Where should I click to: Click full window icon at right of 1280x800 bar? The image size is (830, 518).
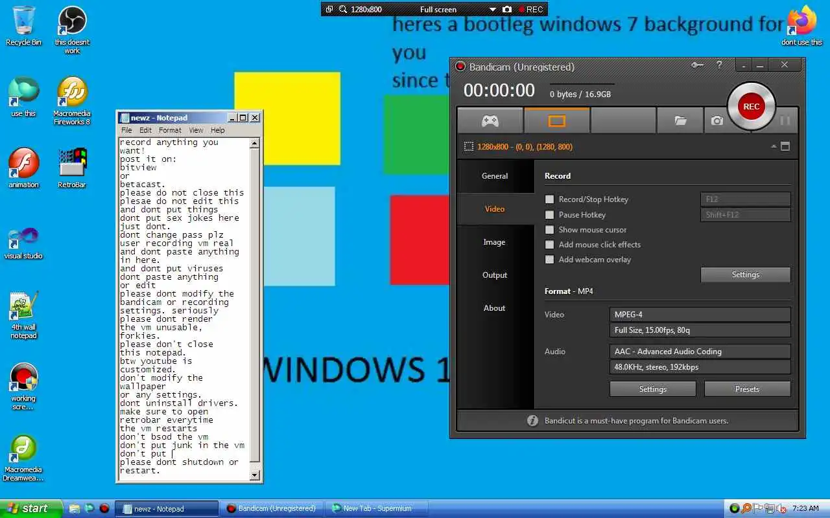click(x=785, y=147)
